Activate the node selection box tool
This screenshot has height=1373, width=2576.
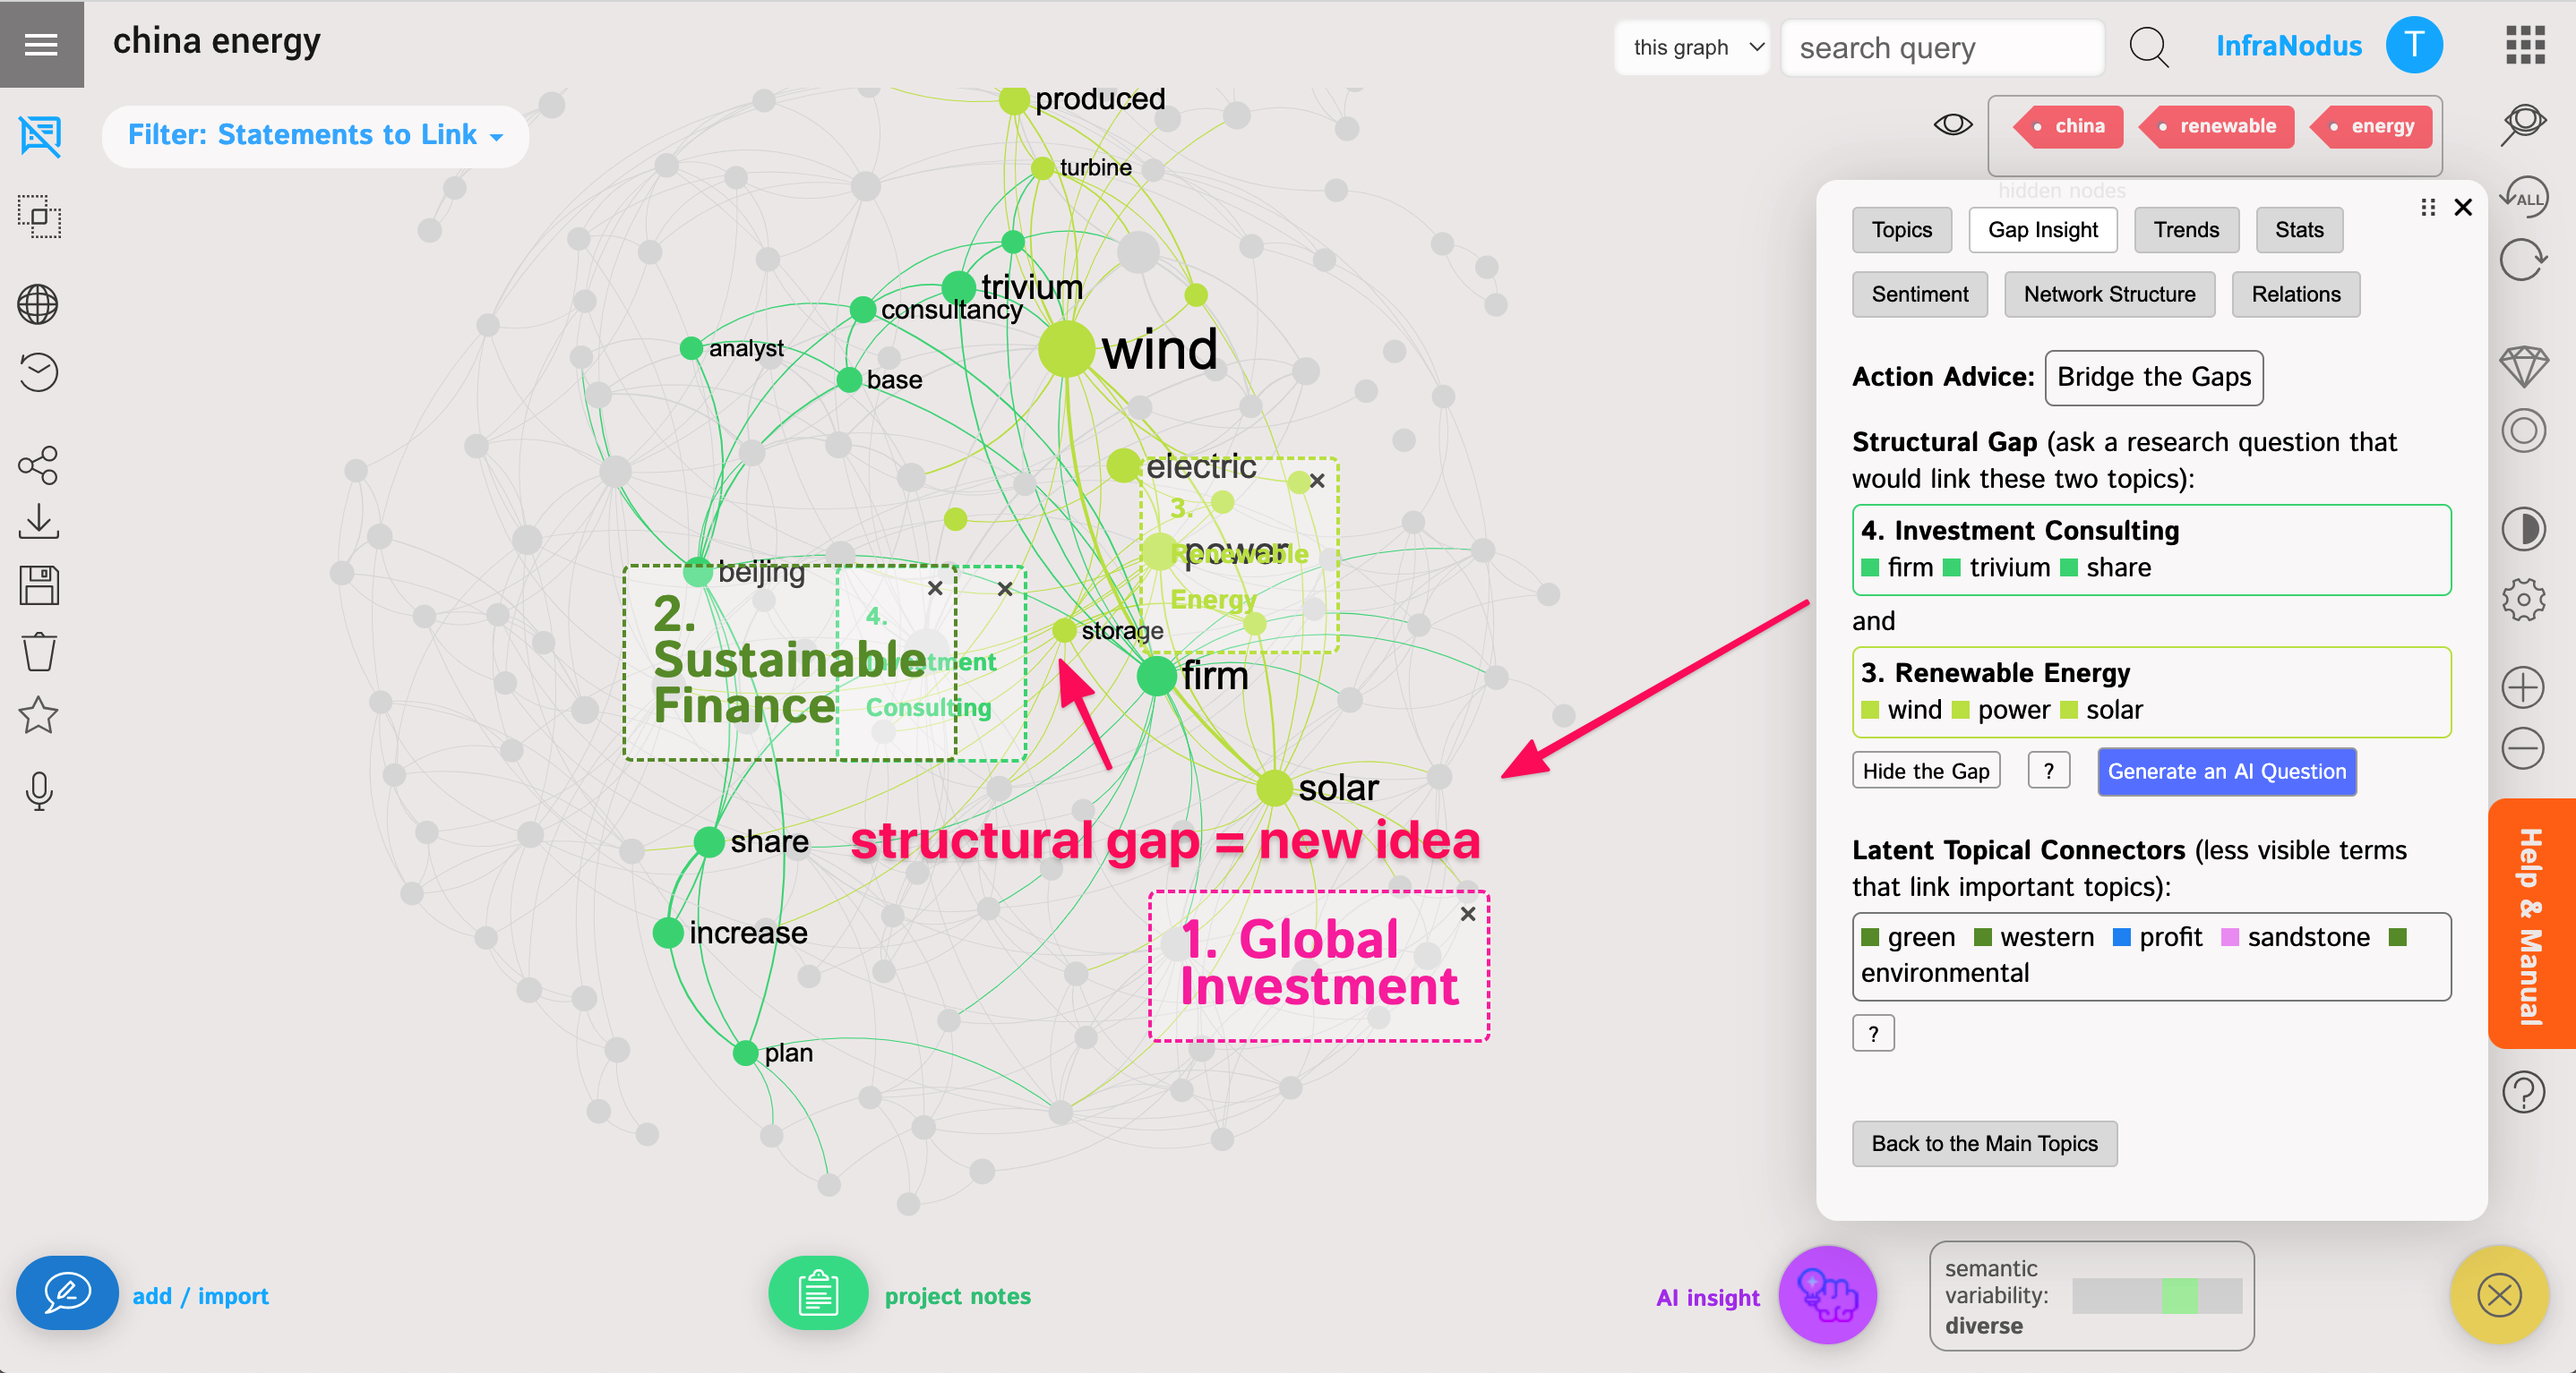pos(40,216)
